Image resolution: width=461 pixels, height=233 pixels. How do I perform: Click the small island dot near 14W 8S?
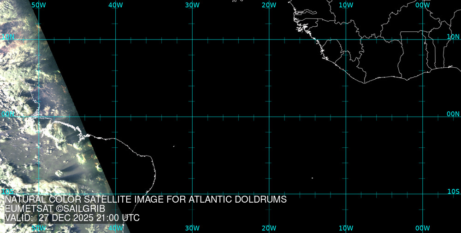312,178
